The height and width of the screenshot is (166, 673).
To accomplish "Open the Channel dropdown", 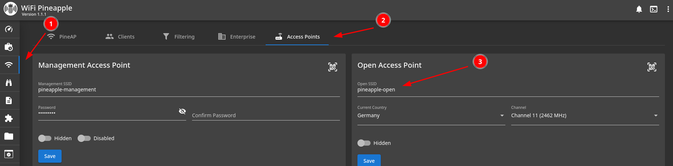I will [x=584, y=115].
